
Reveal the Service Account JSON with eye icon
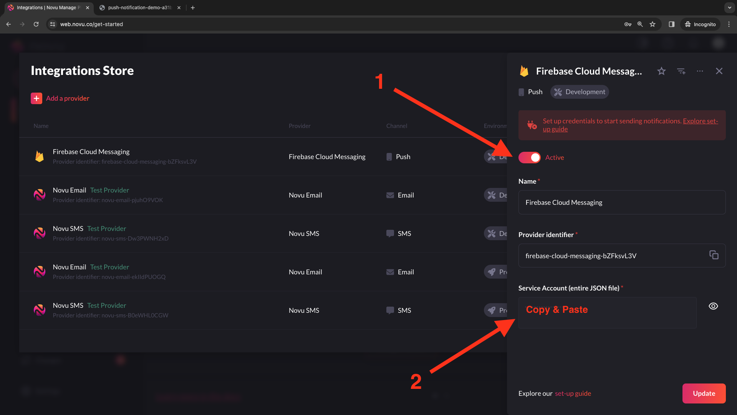[713, 306]
